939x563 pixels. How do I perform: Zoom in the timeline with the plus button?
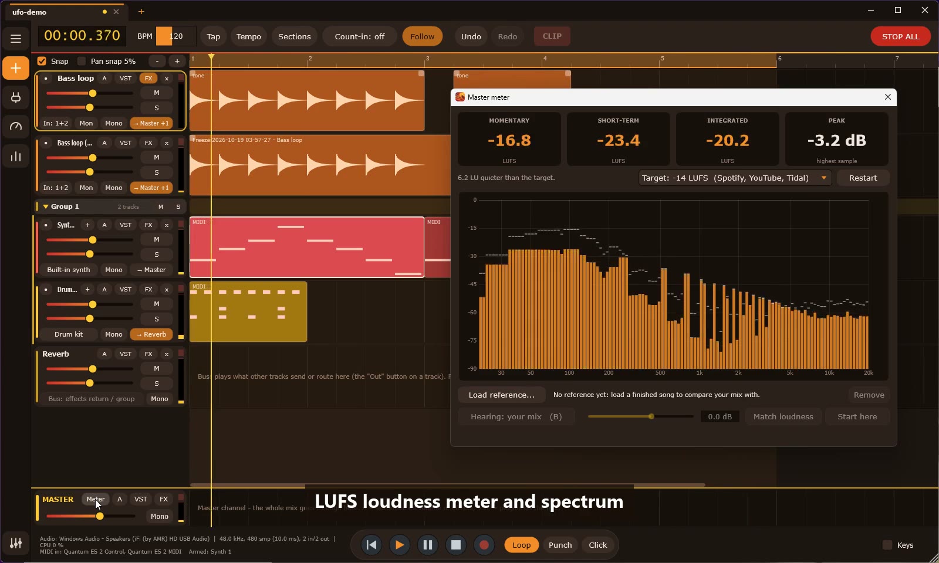(177, 61)
